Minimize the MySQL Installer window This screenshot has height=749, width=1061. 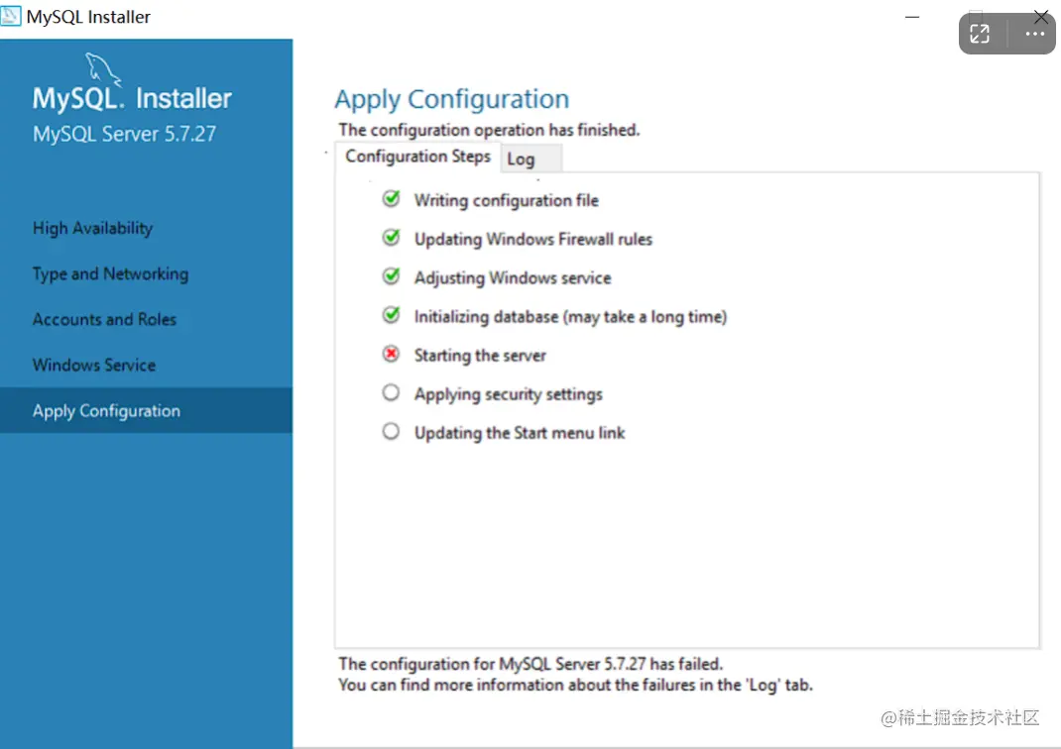coord(912,17)
